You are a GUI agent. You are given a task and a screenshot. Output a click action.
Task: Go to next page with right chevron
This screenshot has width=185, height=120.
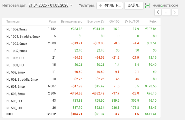pos(174,12)
